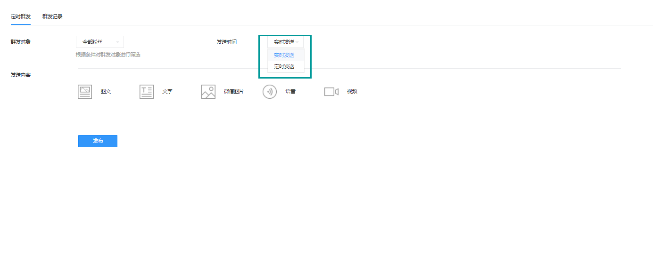Collapse the 实时发送 send-time dropdown

[x=286, y=42]
